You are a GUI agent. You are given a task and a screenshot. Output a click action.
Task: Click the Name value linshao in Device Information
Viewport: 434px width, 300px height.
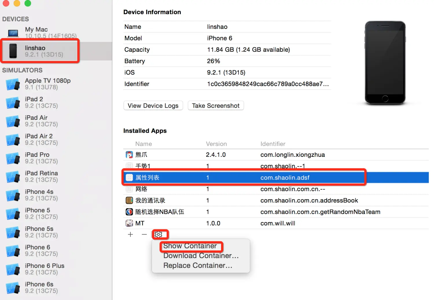pyautogui.click(x=217, y=27)
